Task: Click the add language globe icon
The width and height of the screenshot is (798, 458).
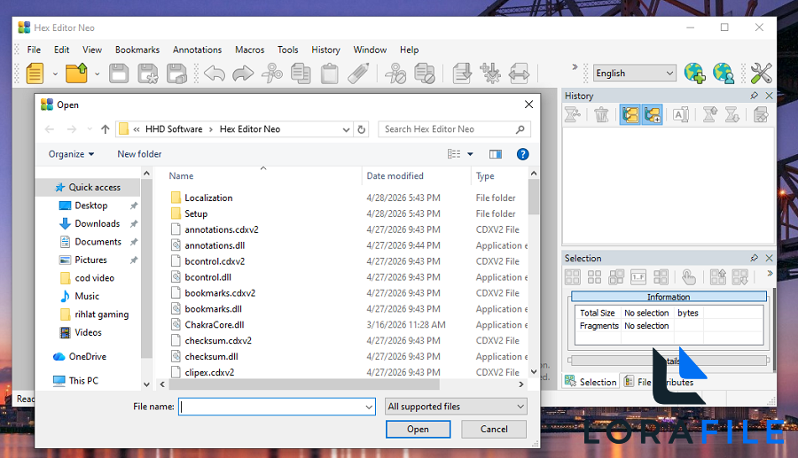Action: click(x=694, y=74)
